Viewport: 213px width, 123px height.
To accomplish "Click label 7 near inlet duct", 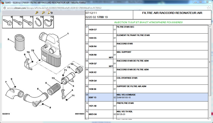I will pos(6,82).
